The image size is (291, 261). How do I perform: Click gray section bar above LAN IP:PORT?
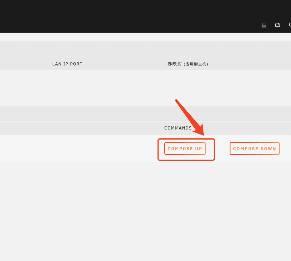pyautogui.click(x=121, y=49)
